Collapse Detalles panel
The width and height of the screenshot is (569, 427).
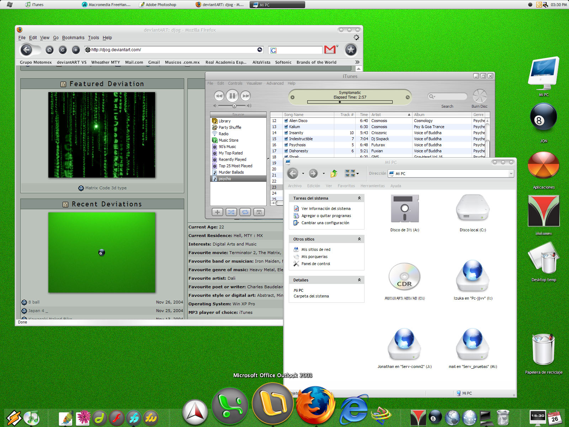click(359, 280)
